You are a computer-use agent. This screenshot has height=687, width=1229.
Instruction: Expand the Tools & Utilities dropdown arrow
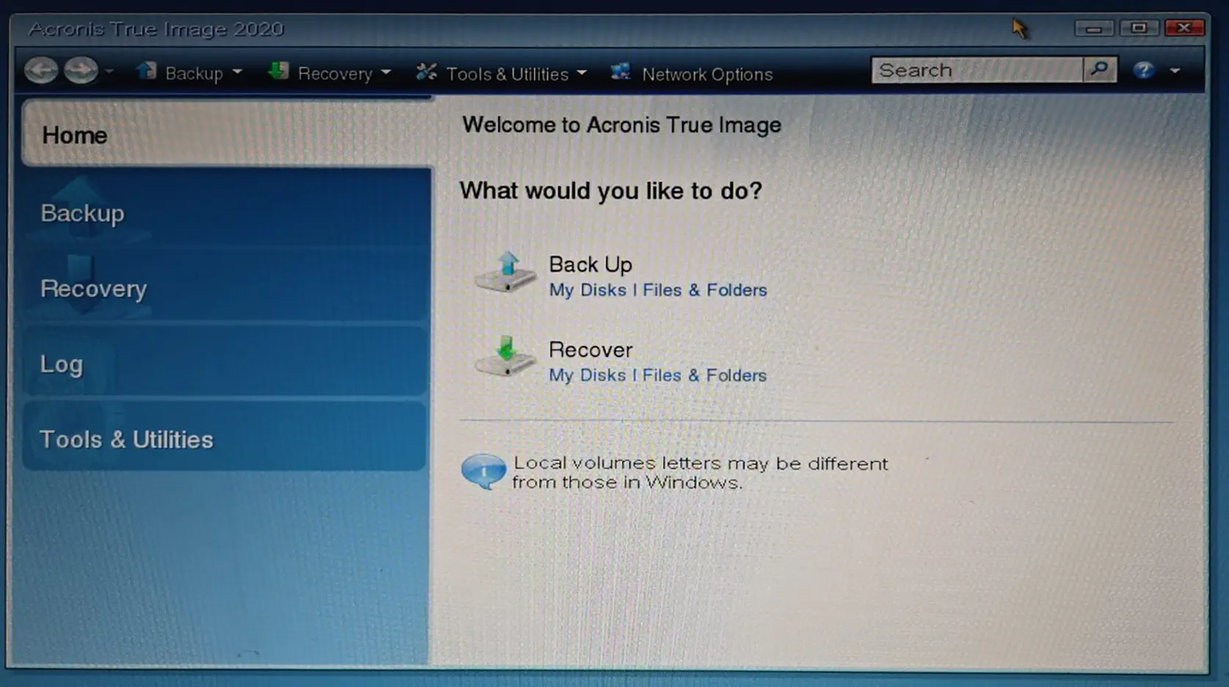tap(582, 73)
